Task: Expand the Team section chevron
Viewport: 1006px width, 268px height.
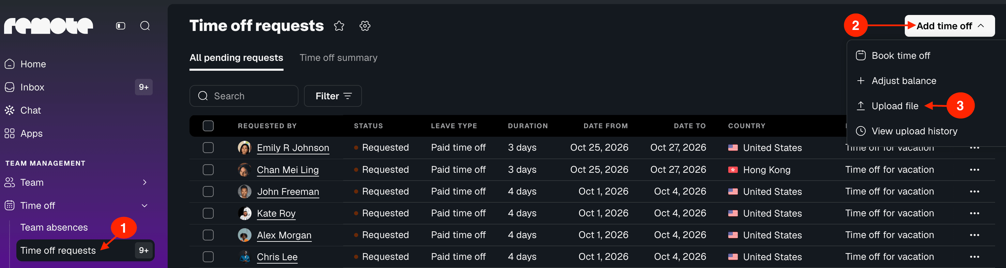Action: pyautogui.click(x=144, y=182)
